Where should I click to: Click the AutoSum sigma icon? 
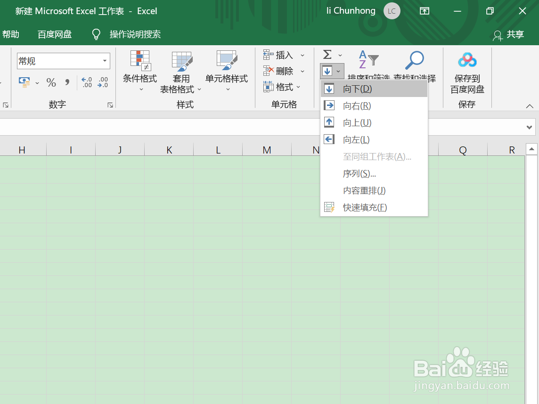[x=327, y=55]
